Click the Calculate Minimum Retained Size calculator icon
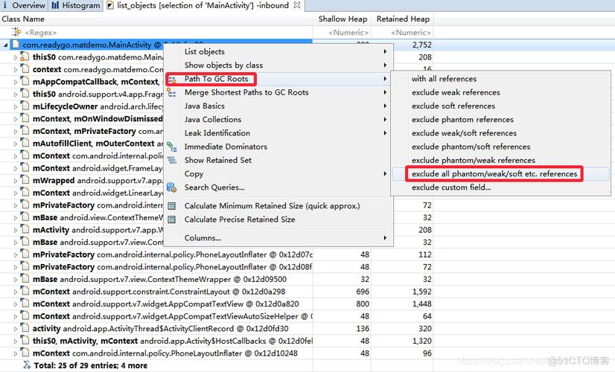Screen dimensions: 615x372 pos(172,206)
